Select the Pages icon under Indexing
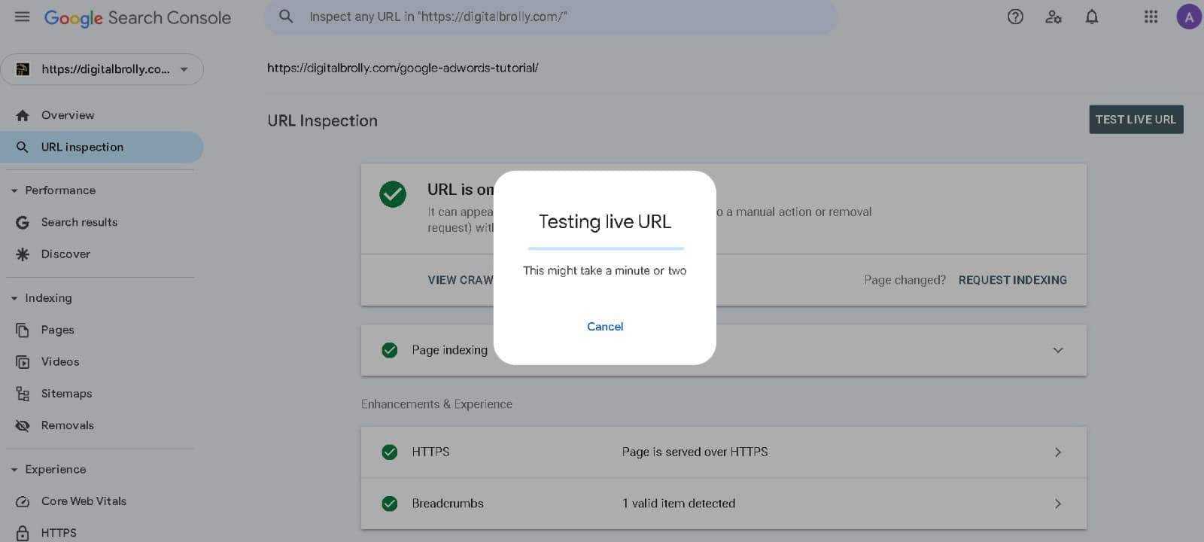1204x542 pixels. click(x=23, y=330)
